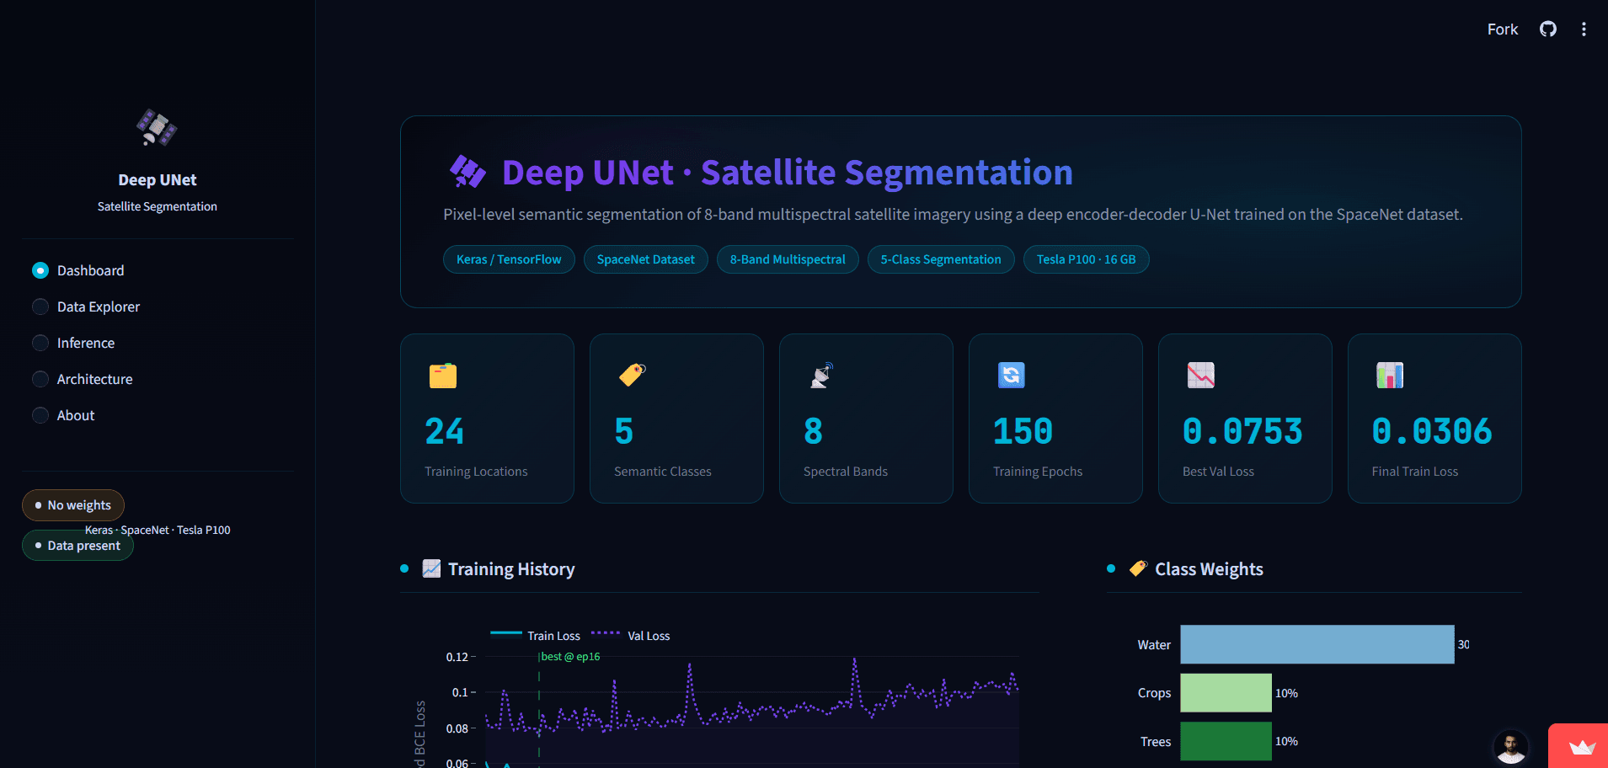Click the satellite dish icon on Spectral Bands card
The width and height of the screenshot is (1608, 768).
(822, 375)
